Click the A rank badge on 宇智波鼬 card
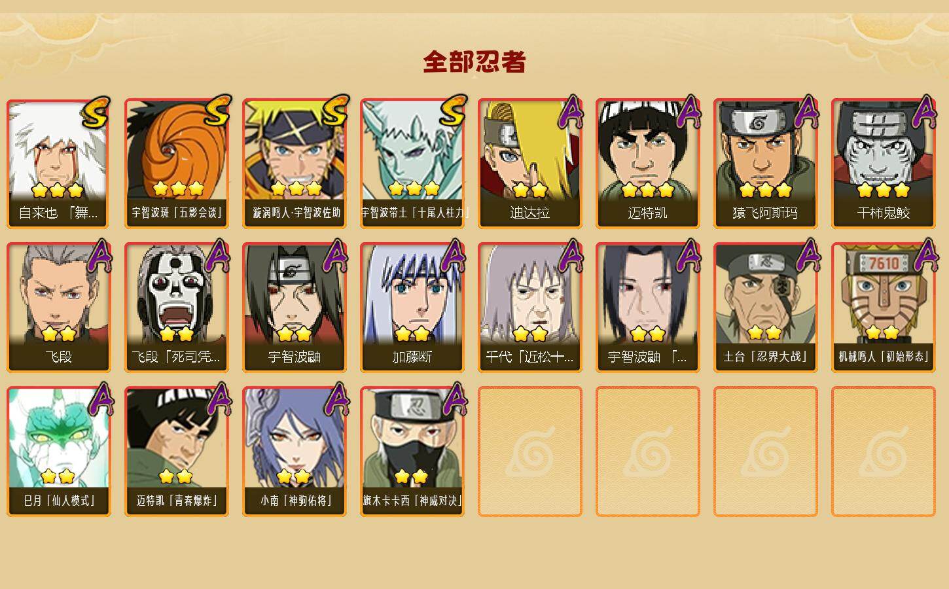 (335, 255)
